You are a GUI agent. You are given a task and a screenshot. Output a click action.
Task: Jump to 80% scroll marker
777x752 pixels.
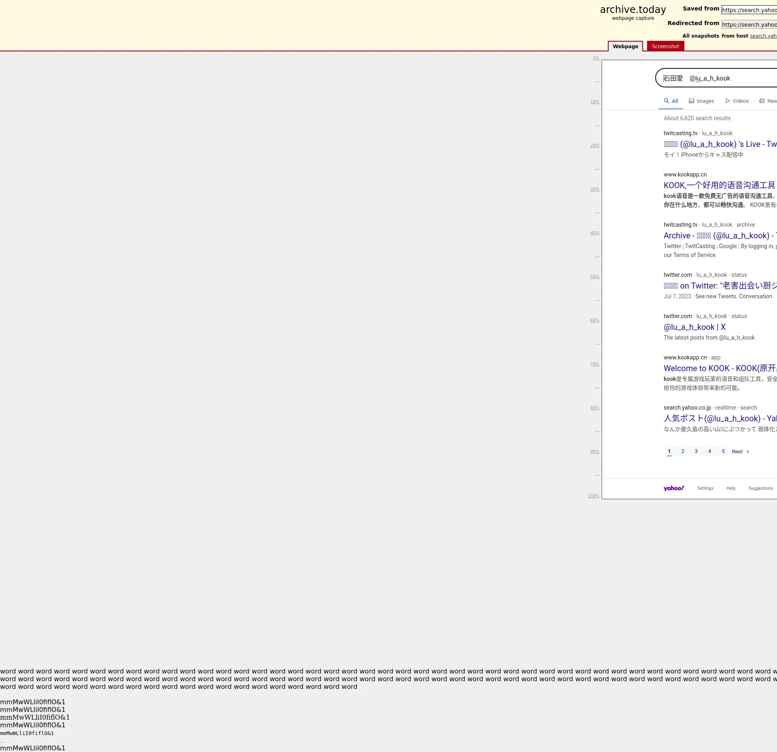point(594,408)
